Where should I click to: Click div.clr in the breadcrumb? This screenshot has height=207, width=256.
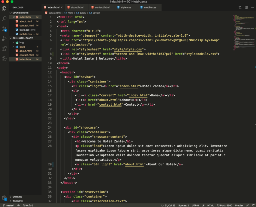pyautogui.click(x=96, y=13)
